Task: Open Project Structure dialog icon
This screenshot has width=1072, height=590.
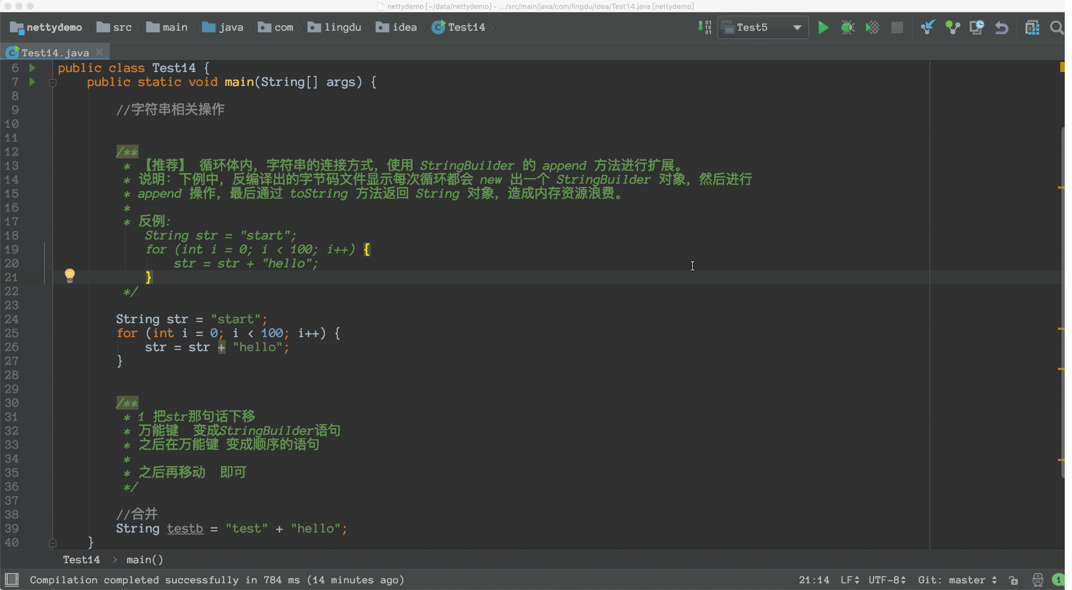Action: point(1032,27)
